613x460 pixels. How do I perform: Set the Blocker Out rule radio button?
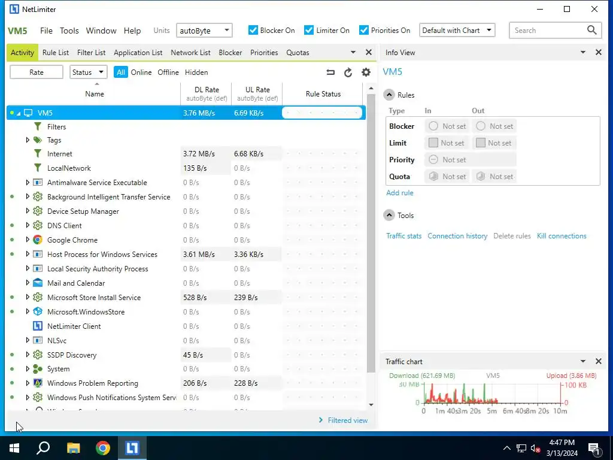click(x=481, y=126)
